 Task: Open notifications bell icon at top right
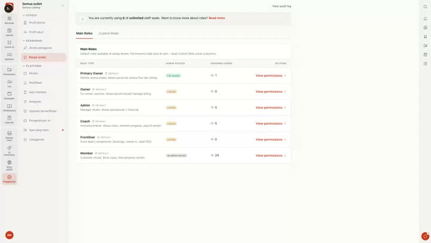tap(425, 19)
